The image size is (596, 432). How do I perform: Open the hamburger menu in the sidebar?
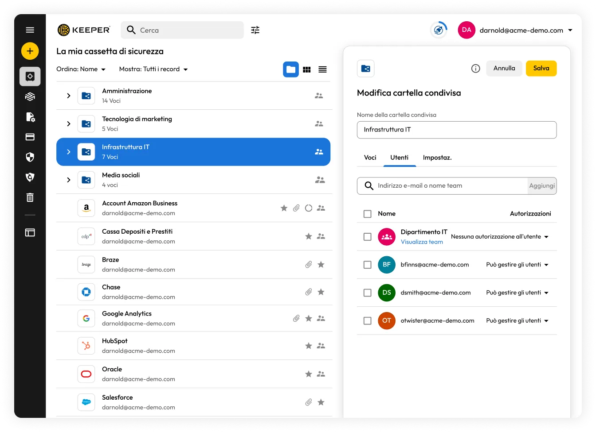(30, 30)
